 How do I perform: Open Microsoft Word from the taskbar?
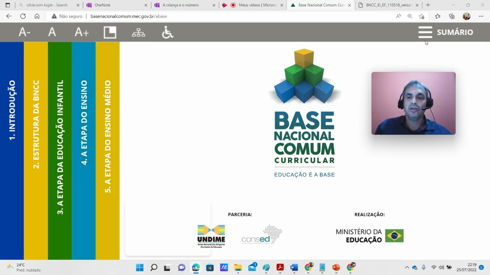tap(294, 267)
